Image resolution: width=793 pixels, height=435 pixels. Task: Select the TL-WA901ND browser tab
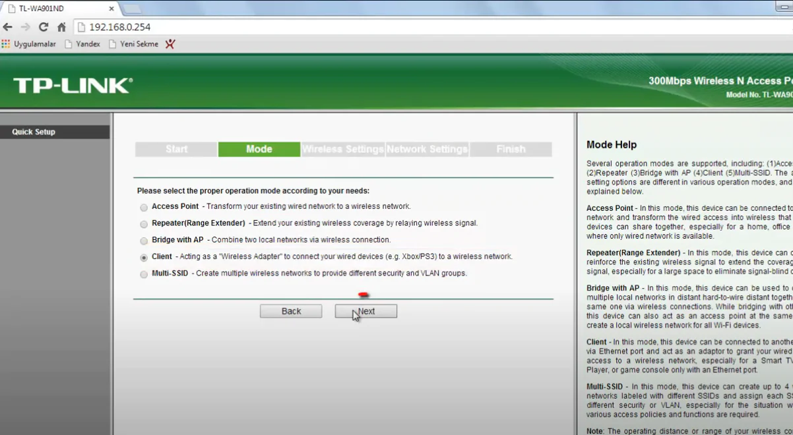coord(61,9)
